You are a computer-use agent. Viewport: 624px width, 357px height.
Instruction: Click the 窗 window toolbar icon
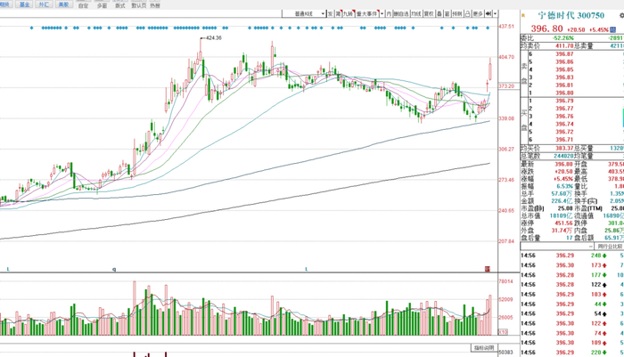point(447,14)
